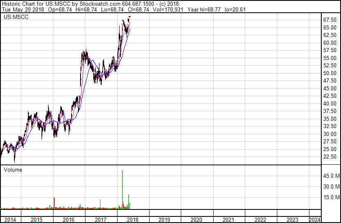Click the Vol=170,931 volume value
This screenshot has height=223, width=341.
(168, 9)
